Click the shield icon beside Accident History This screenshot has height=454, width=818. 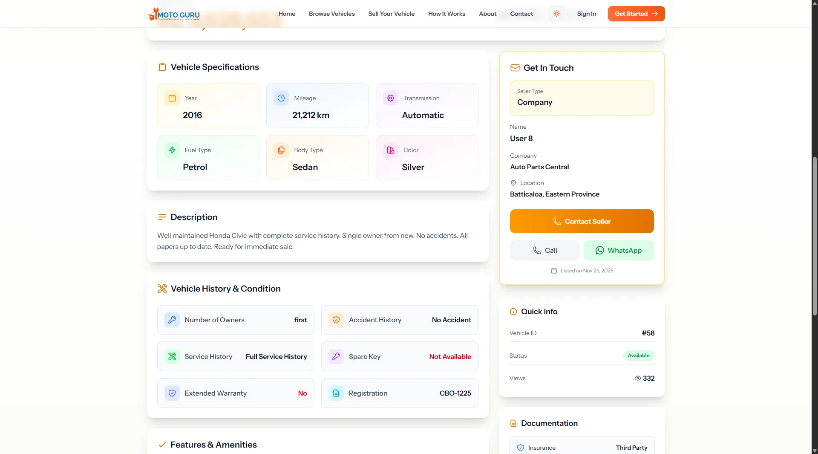(336, 320)
